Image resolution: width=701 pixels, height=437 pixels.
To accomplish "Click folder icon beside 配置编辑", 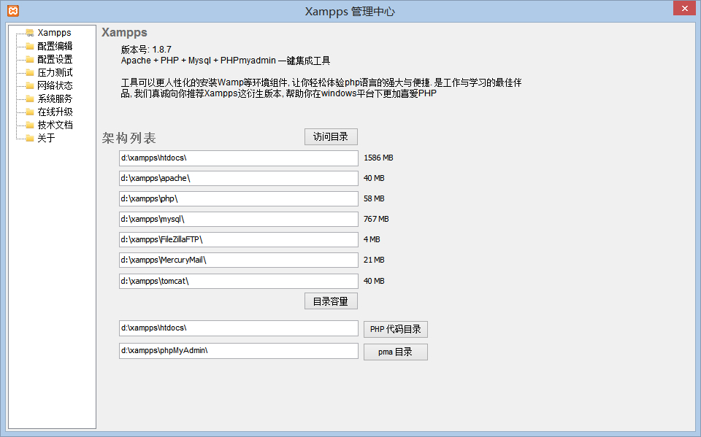I will [x=30, y=46].
